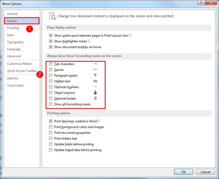Click the Help question mark in the title bar
The height and width of the screenshot is (179, 219).
pyautogui.click(x=202, y=3)
